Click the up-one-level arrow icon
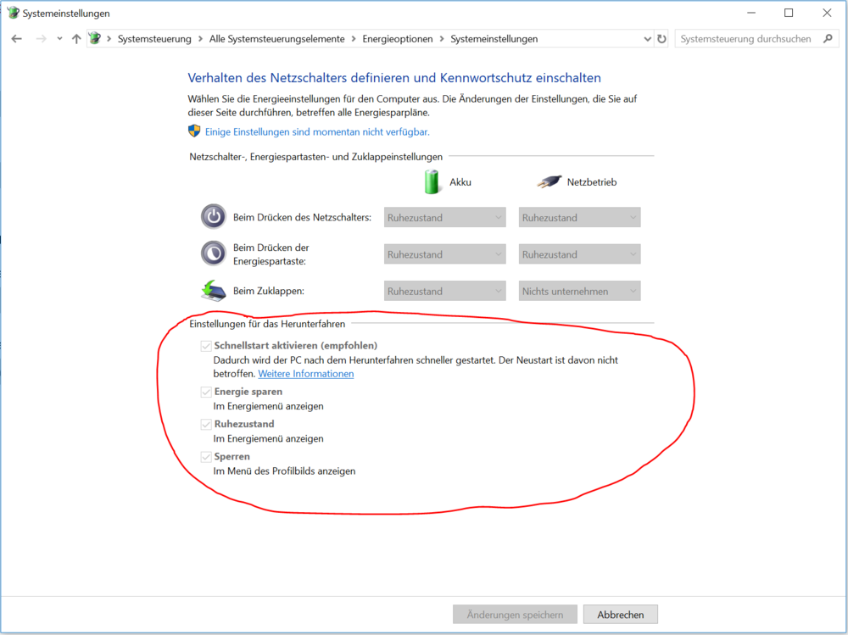This screenshot has height=635, width=848. point(76,39)
